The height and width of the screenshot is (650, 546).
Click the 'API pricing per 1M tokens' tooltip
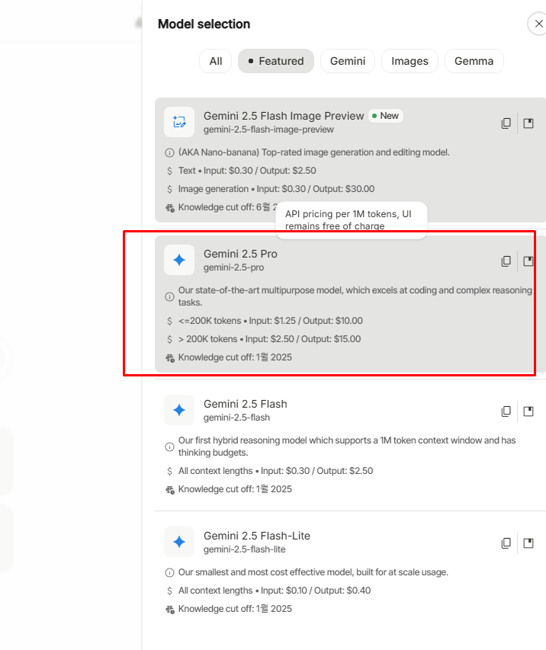(x=351, y=219)
